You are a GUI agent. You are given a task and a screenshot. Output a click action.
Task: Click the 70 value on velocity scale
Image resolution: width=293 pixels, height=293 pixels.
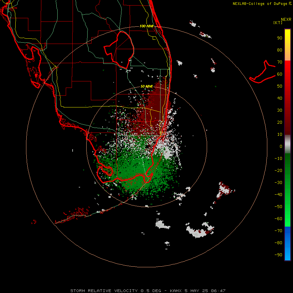(280, 62)
